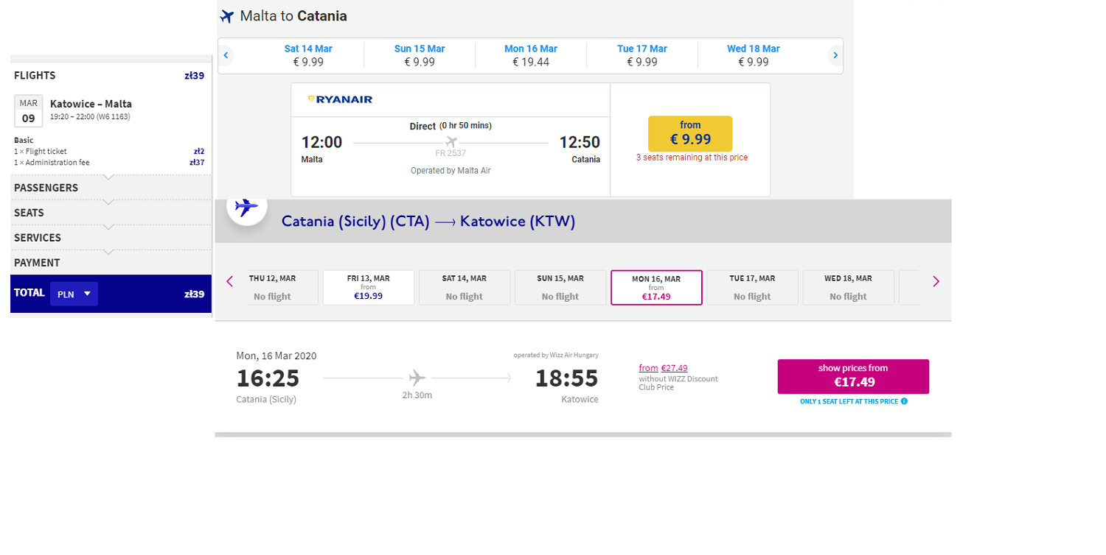Click the info icon next to 1 seat left
This screenshot has height=555, width=1106.
pos(904,401)
